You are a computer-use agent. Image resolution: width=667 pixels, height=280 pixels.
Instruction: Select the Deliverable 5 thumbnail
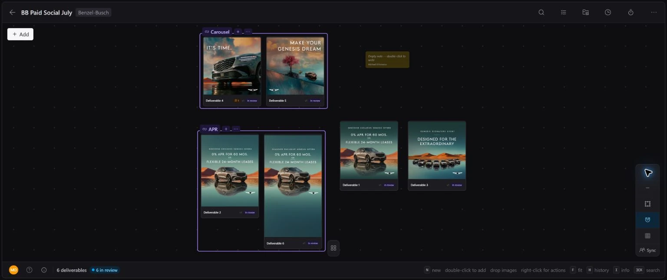coord(295,66)
